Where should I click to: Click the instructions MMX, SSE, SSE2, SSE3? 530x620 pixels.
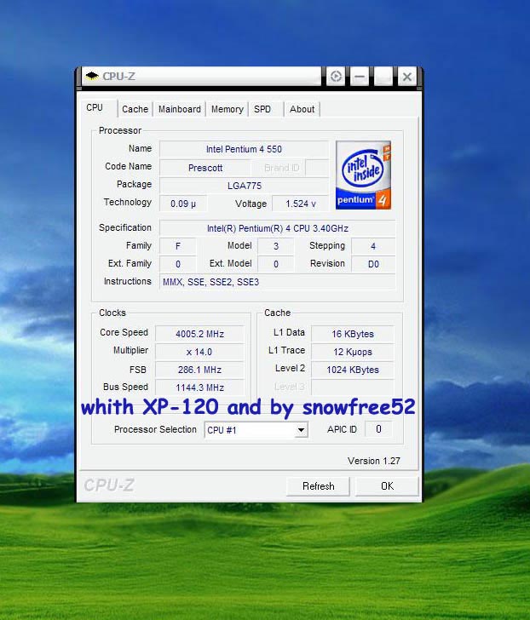(277, 282)
